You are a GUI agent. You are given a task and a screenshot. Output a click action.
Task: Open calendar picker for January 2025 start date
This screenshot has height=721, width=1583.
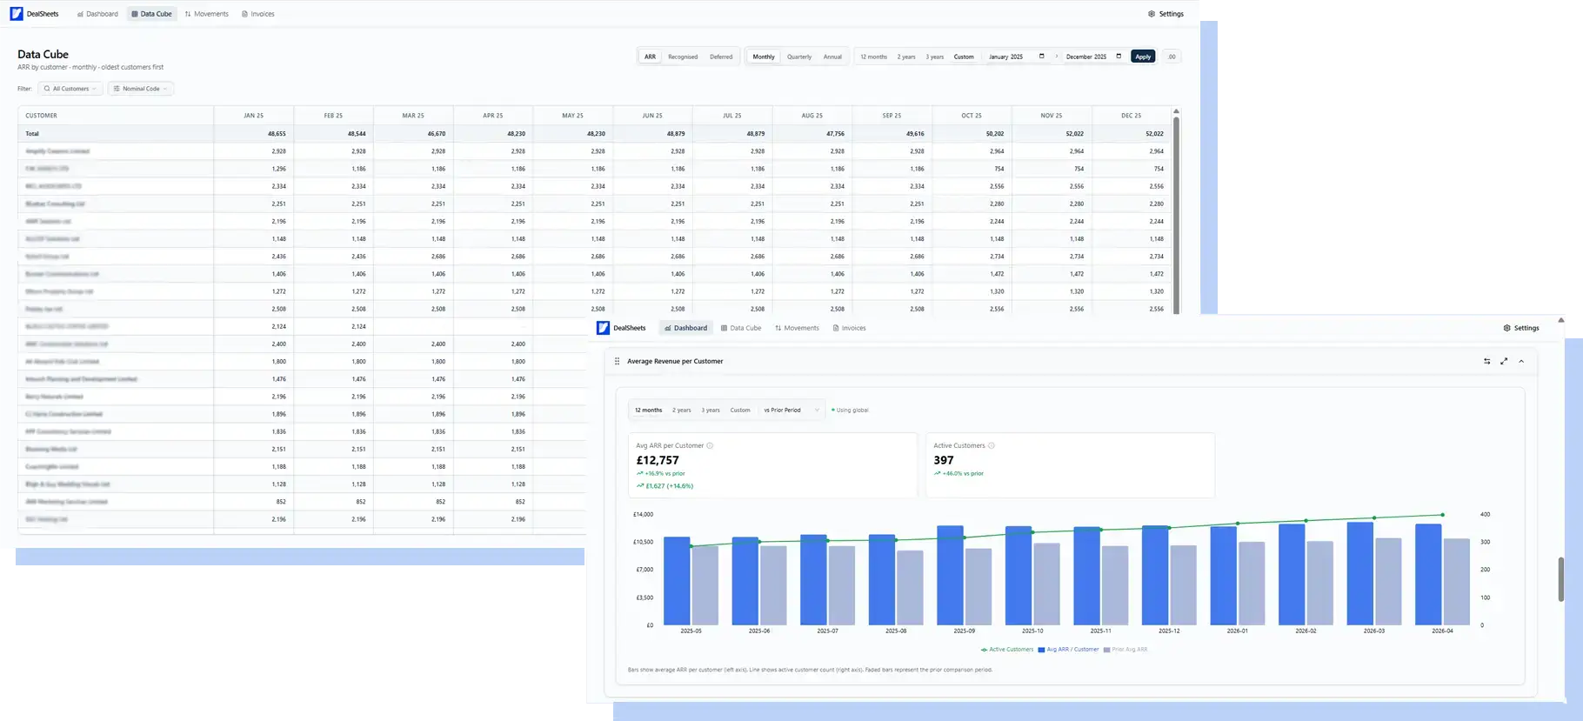coord(1041,57)
